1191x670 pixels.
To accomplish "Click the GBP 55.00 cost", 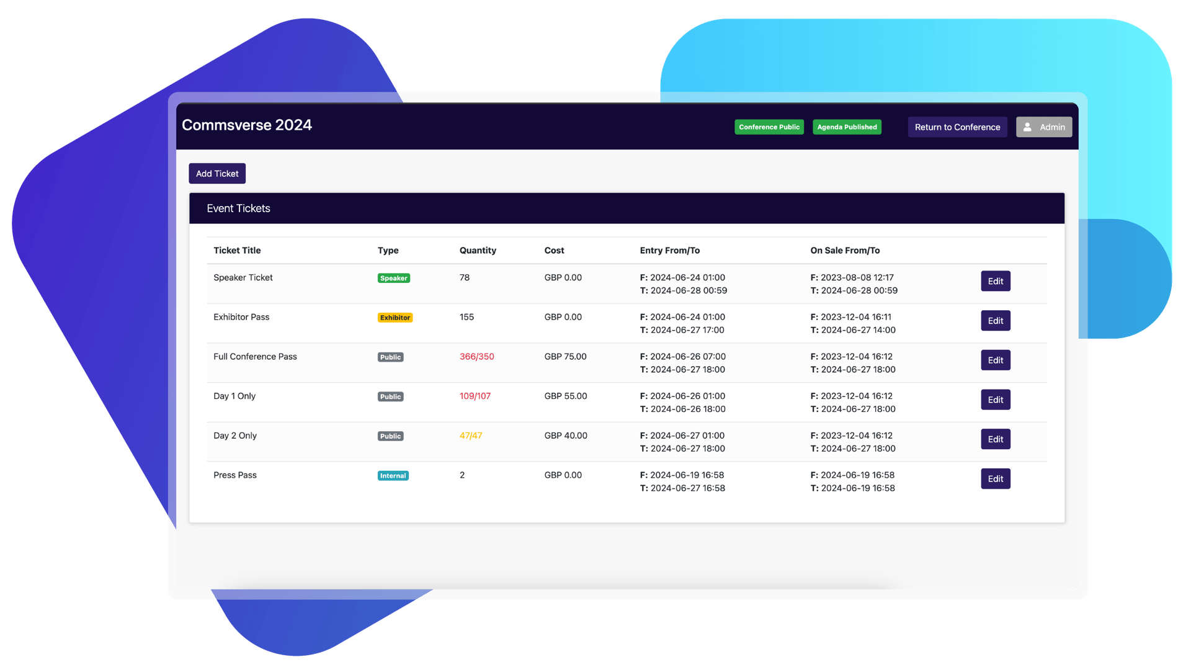I will (x=566, y=396).
